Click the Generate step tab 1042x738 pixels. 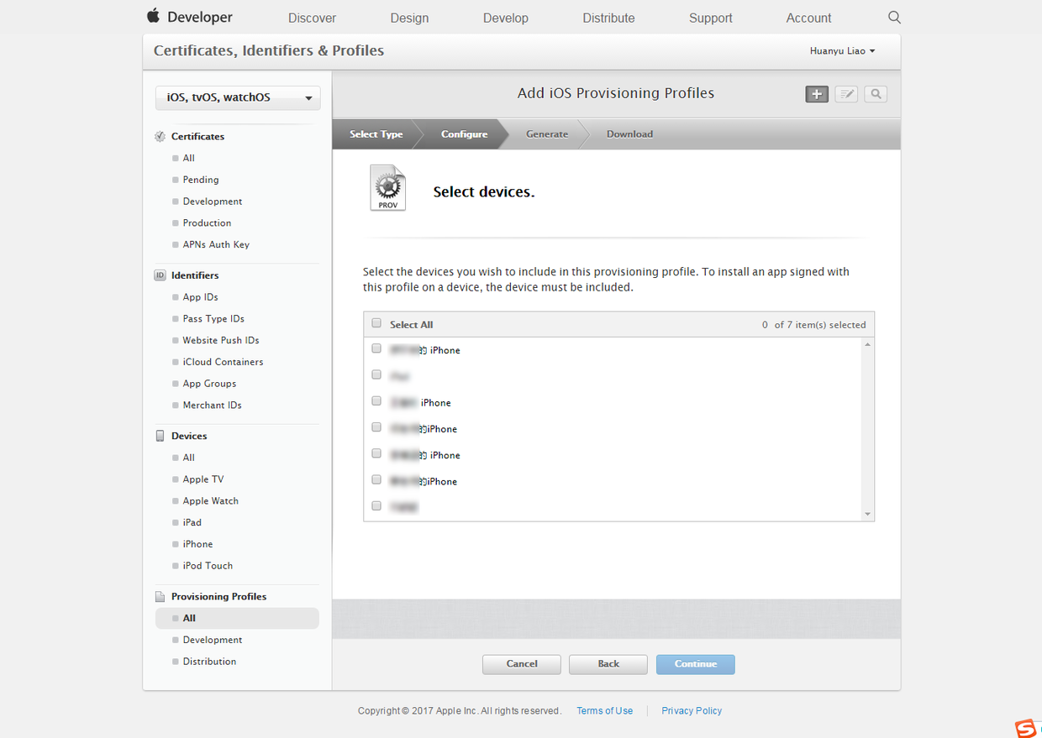pos(547,134)
